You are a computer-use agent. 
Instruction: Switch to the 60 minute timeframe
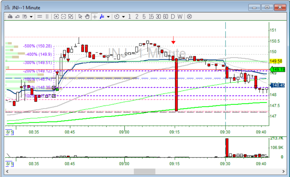tap(165, 17)
